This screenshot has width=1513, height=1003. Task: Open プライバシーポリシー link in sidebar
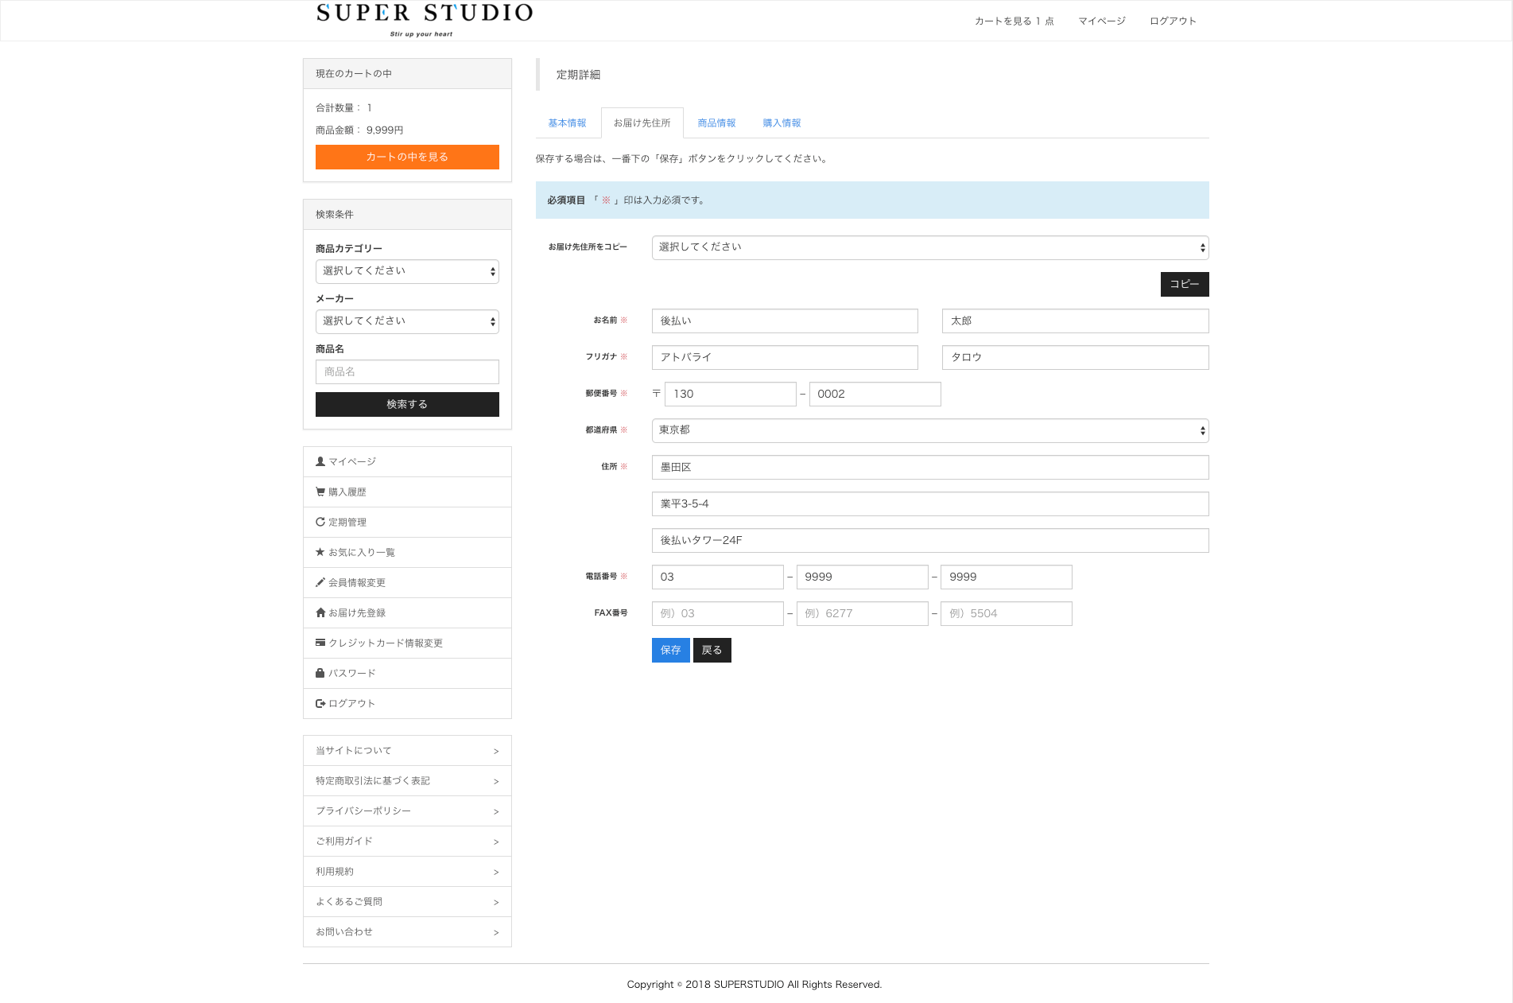point(407,811)
